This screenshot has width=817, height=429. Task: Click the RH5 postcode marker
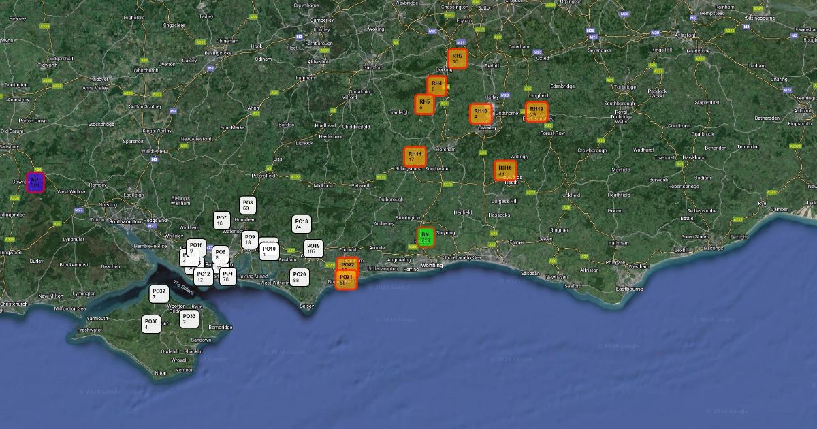(425, 104)
